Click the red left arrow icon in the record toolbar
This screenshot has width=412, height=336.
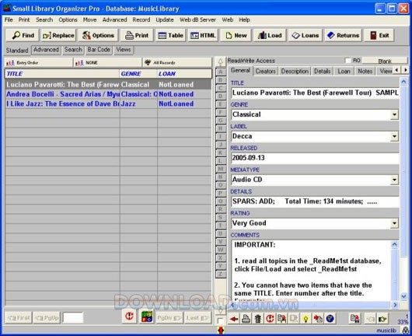pos(234,319)
